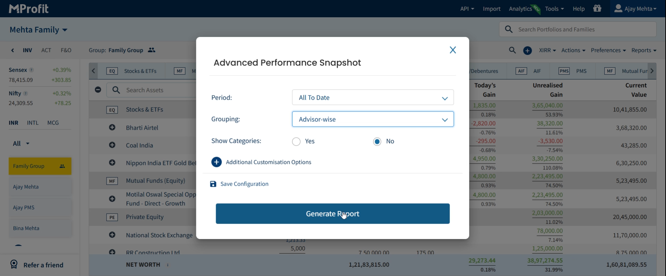This screenshot has height=276, width=666.
Task: Switch to the MCG tab
Action: [x=53, y=123]
